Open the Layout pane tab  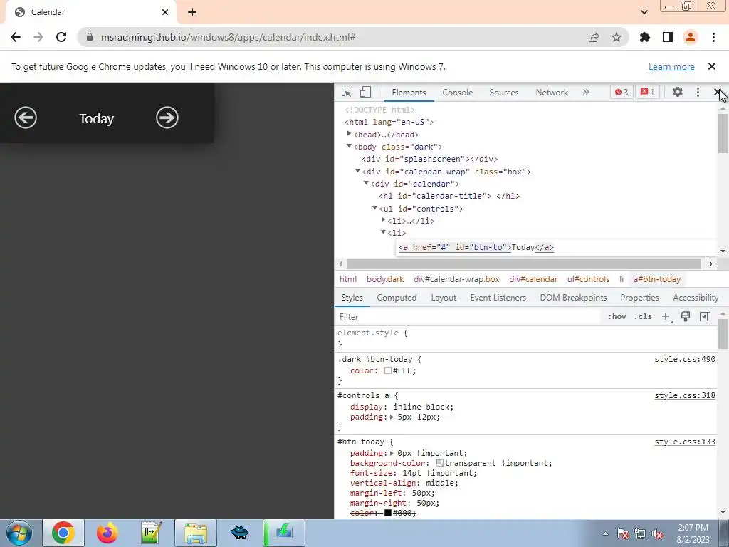click(444, 298)
